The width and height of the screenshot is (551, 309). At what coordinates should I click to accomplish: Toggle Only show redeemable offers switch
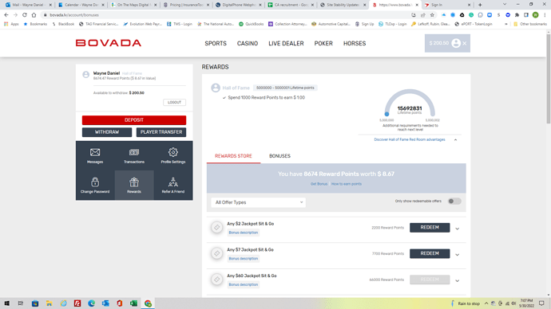coord(454,201)
